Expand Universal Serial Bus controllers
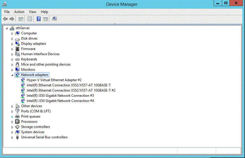 point(12,137)
